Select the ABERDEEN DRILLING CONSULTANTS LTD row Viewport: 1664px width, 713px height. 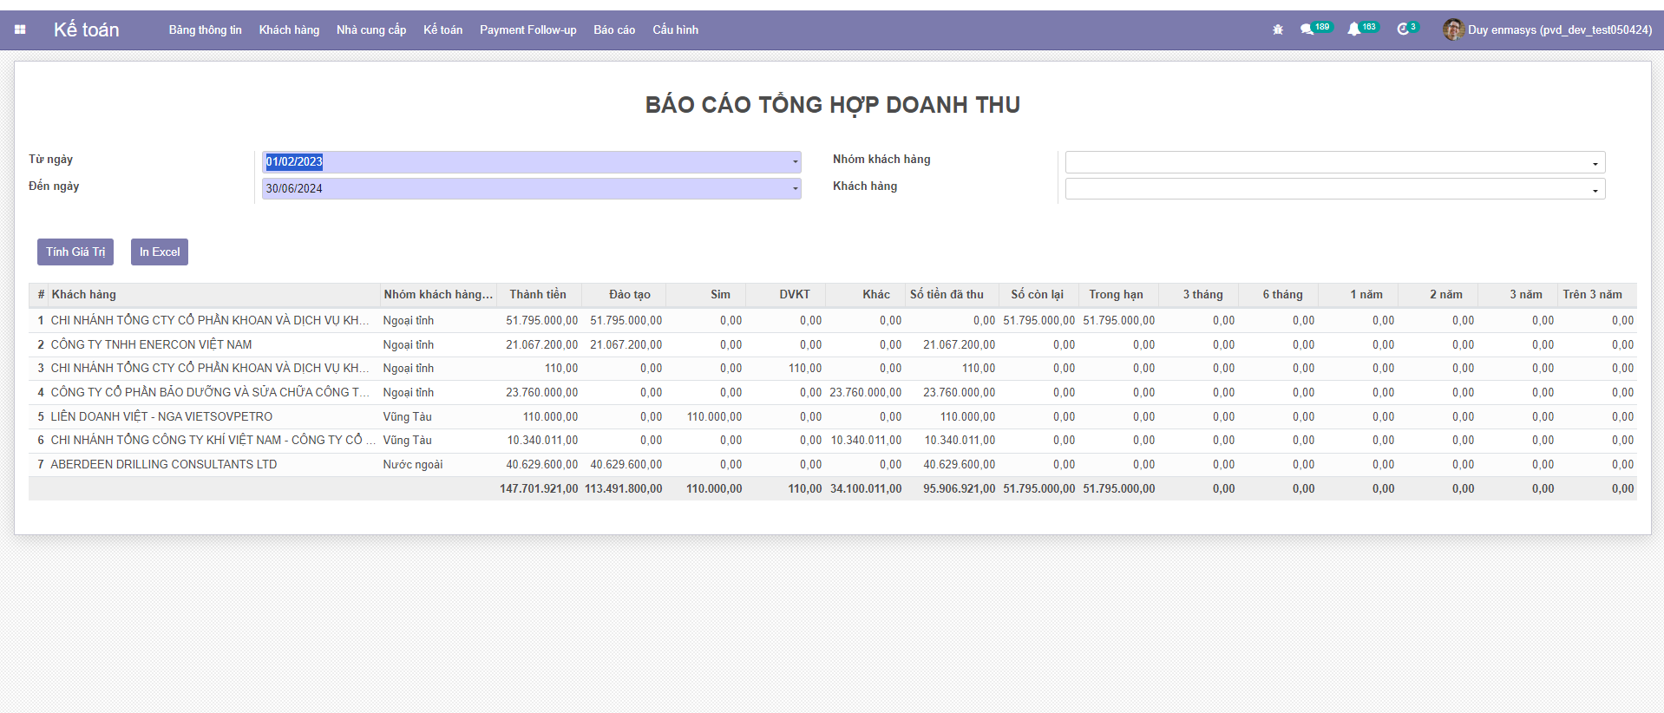[164, 465]
